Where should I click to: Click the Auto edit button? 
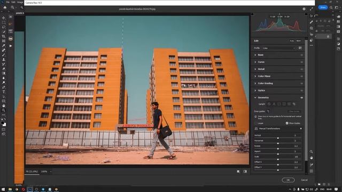click(292, 41)
